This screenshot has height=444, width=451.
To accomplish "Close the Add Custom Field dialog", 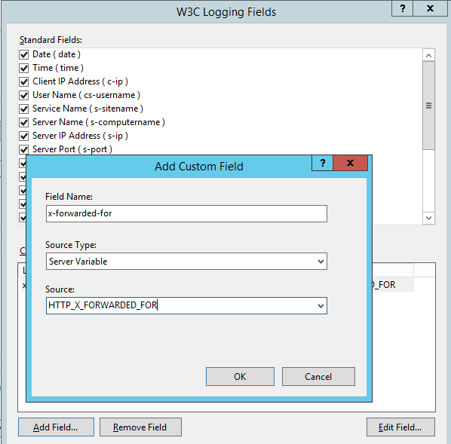I will pos(351,163).
